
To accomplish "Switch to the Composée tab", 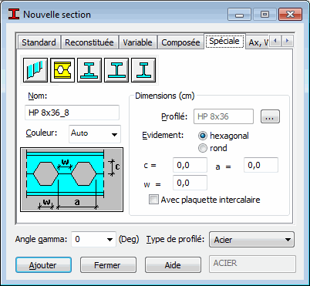I will coord(180,42).
